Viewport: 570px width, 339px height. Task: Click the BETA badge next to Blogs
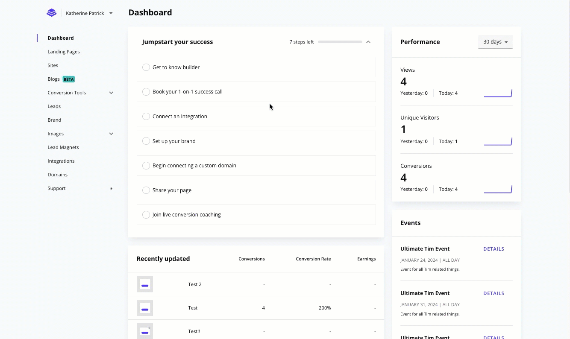69,79
